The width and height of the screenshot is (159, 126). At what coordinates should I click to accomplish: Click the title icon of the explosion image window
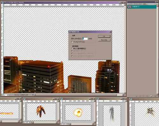click(62, 99)
